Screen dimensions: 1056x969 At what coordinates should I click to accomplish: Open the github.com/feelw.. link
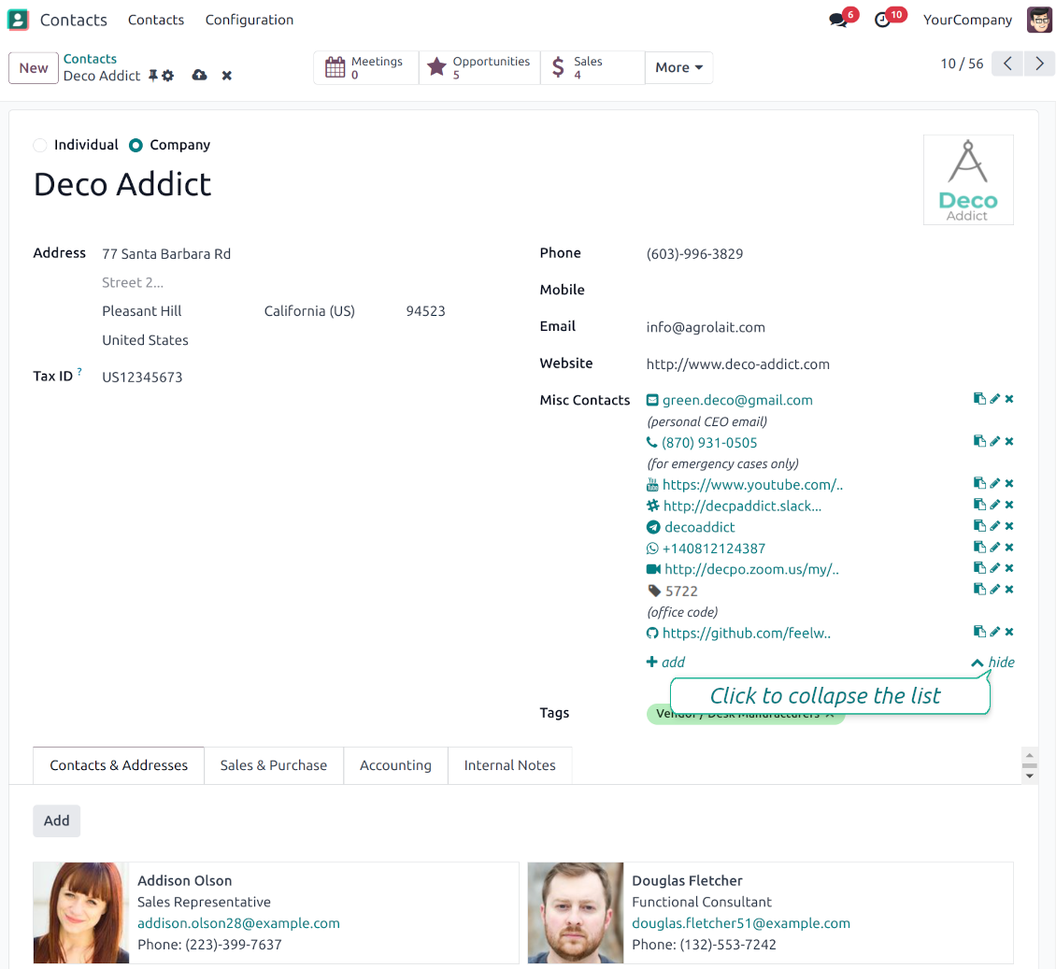click(x=746, y=633)
